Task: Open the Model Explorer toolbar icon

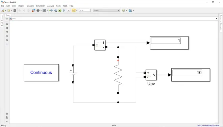Action: (x=44, y=10)
